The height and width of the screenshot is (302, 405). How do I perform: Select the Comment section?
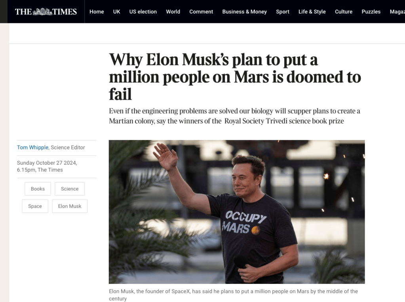201,11
